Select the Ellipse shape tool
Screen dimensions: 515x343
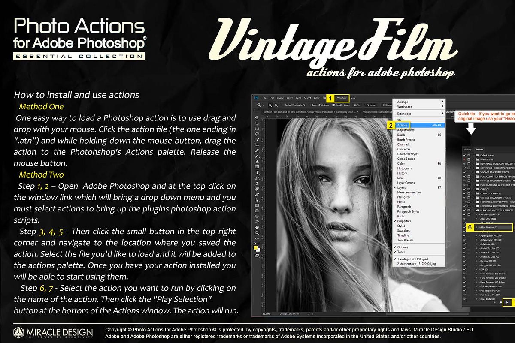(257, 216)
